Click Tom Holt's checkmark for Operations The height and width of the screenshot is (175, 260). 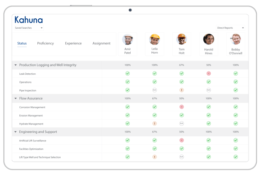point(182,82)
